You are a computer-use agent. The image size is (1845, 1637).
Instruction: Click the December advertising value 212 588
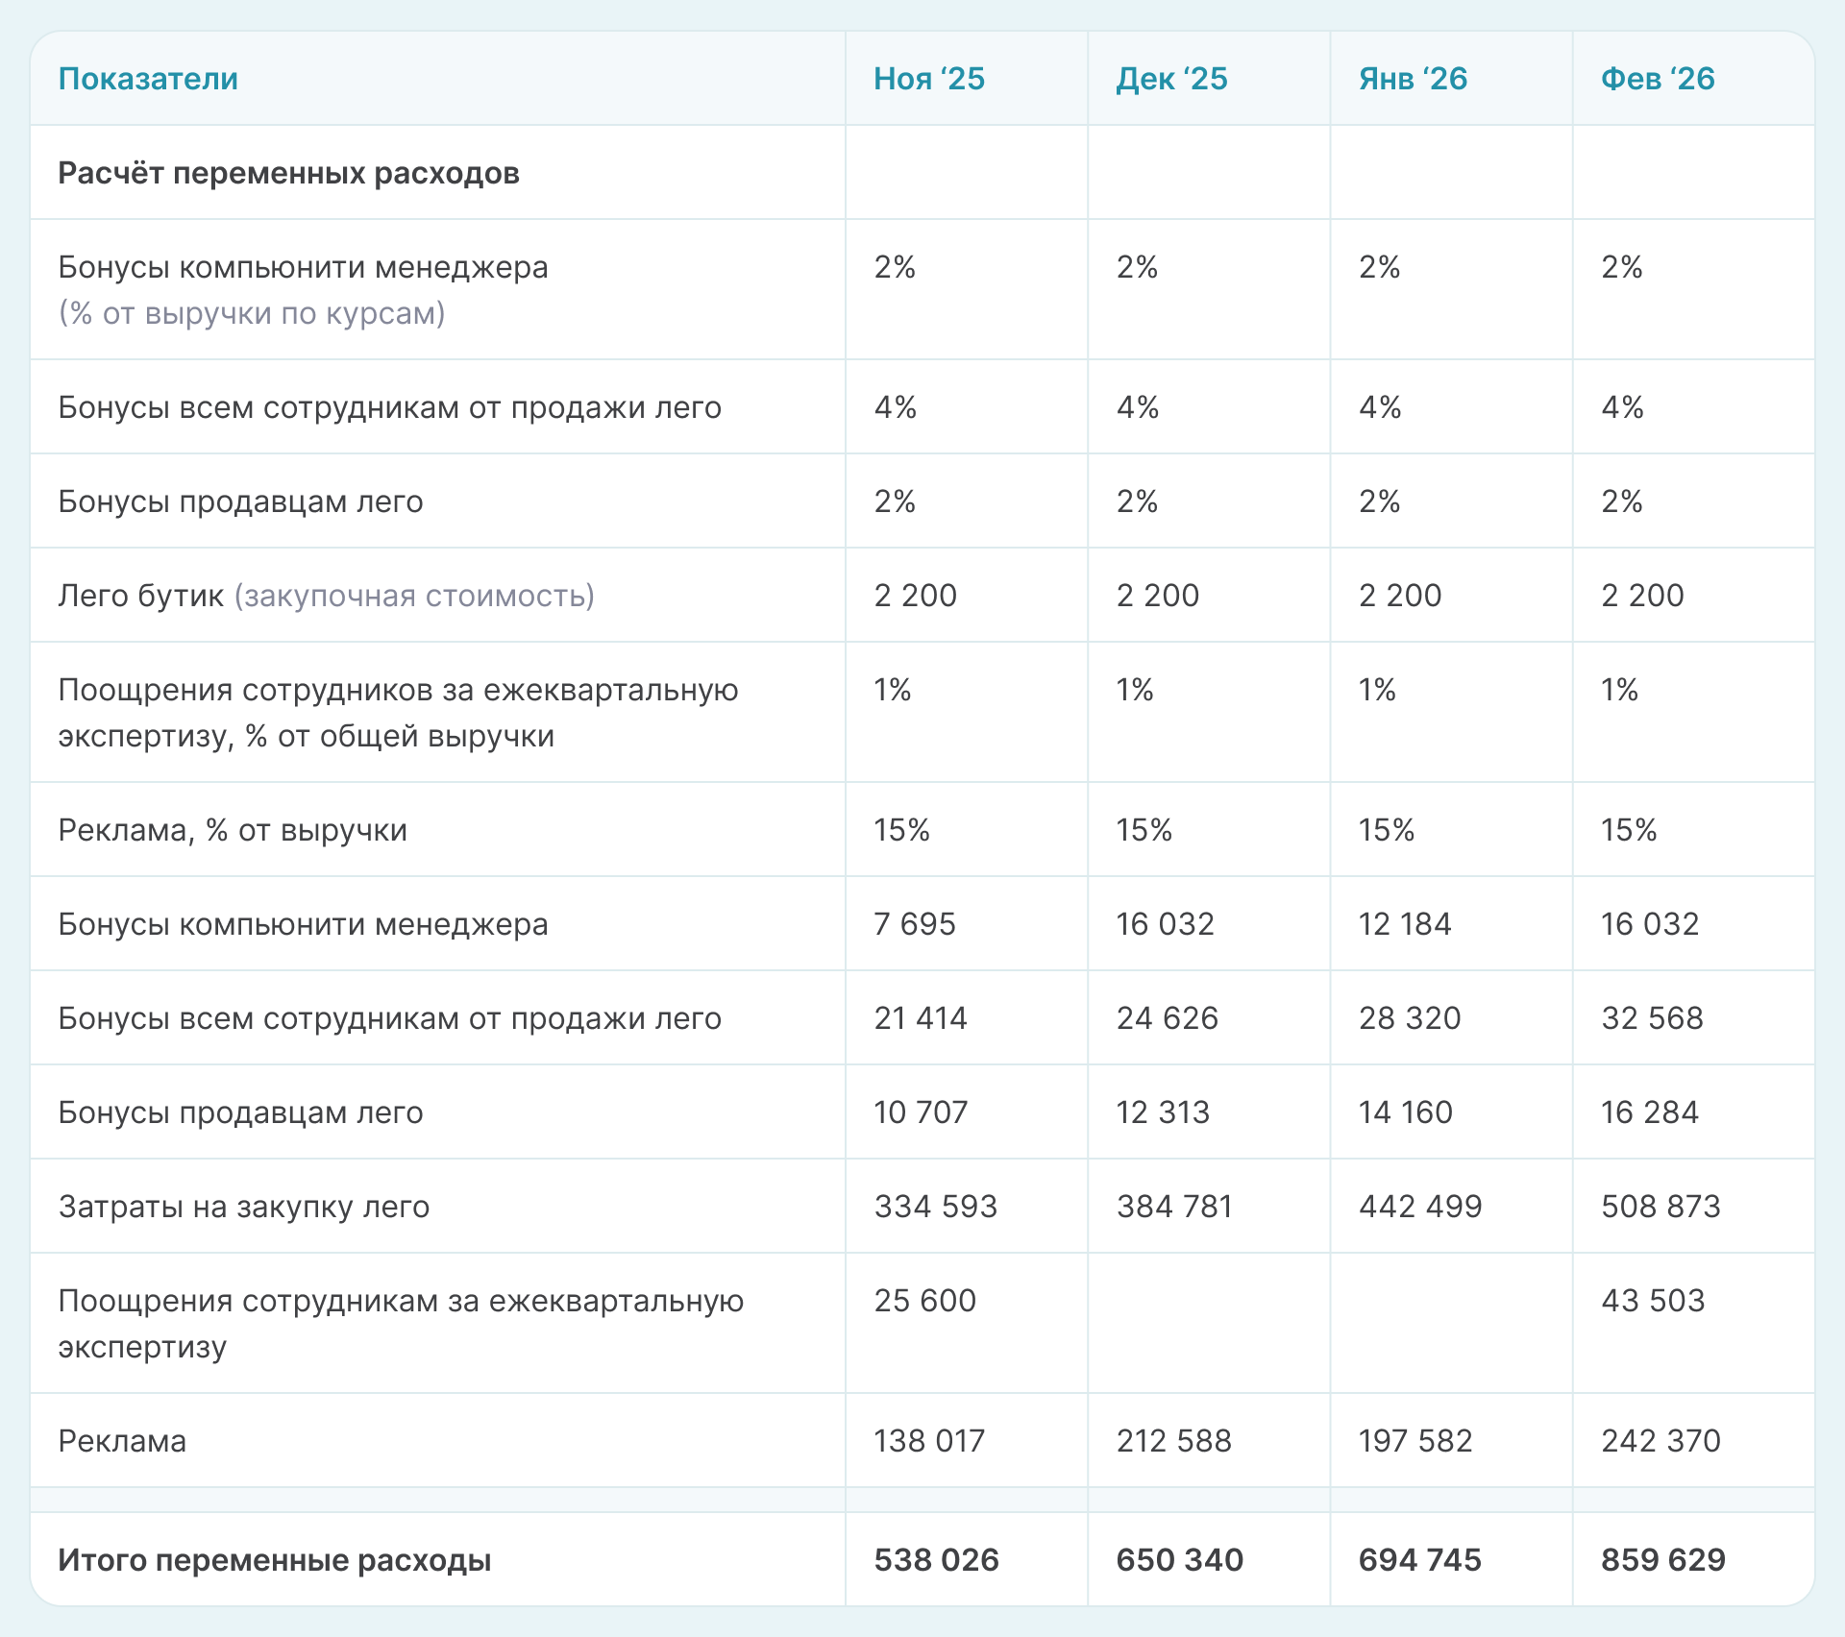1173,1441
